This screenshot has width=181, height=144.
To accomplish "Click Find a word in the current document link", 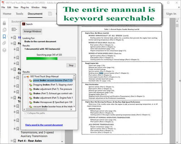I will (44, 125).
